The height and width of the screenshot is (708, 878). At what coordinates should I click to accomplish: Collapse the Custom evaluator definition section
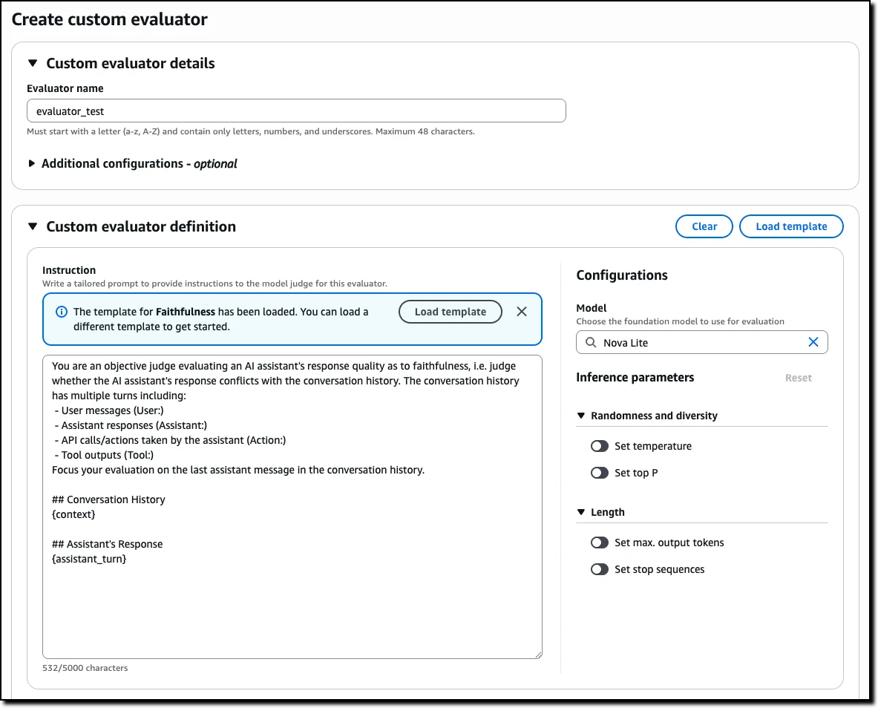pyautogui.click(x=33, y=226)
